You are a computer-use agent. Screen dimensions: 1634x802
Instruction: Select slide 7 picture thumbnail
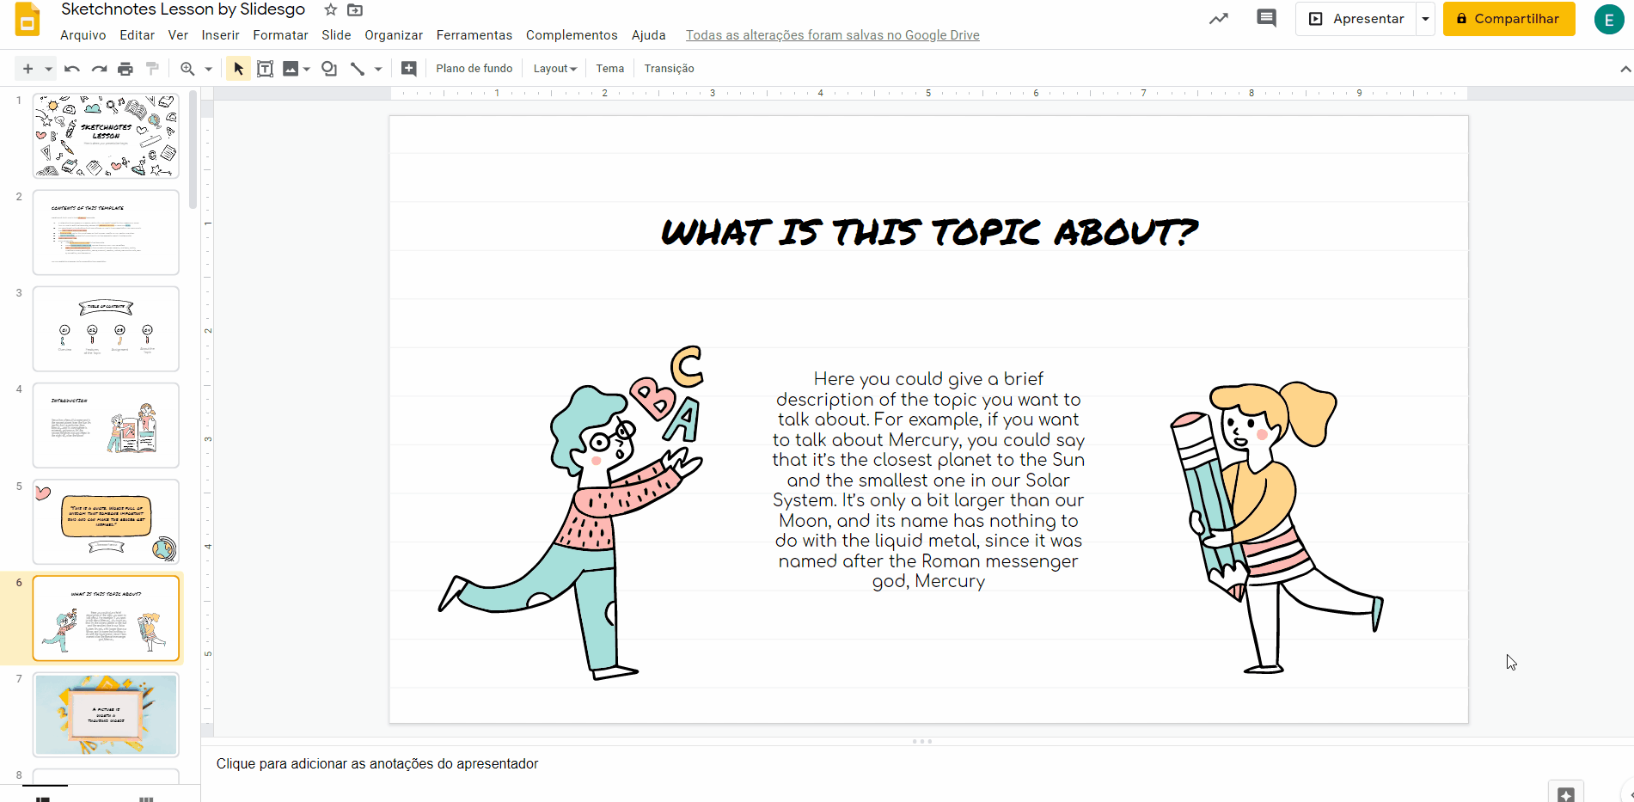tap(106, 714)
